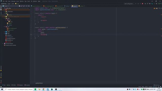The image size is (162, 91).
Task: Expand the node_modules library root arrow
Action: [x=4, y=16]
